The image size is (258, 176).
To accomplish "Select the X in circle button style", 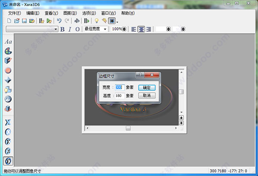I will pyautogui.click(x=8, y=132).
